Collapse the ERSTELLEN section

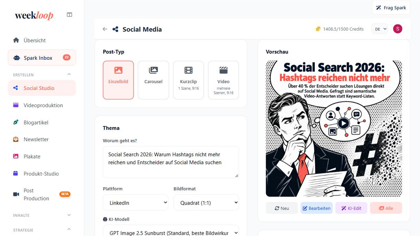coord(69,74)
